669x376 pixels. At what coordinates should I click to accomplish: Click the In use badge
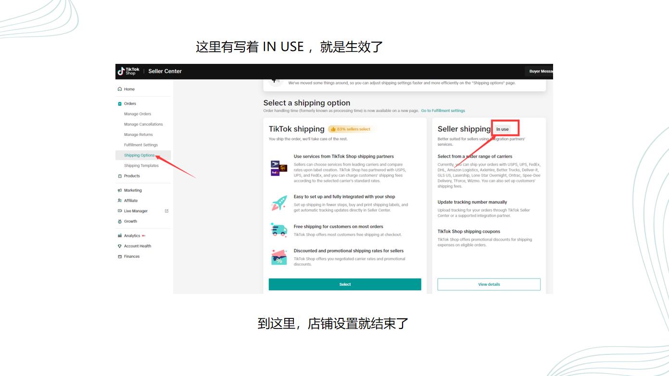[x=503, y=129]
